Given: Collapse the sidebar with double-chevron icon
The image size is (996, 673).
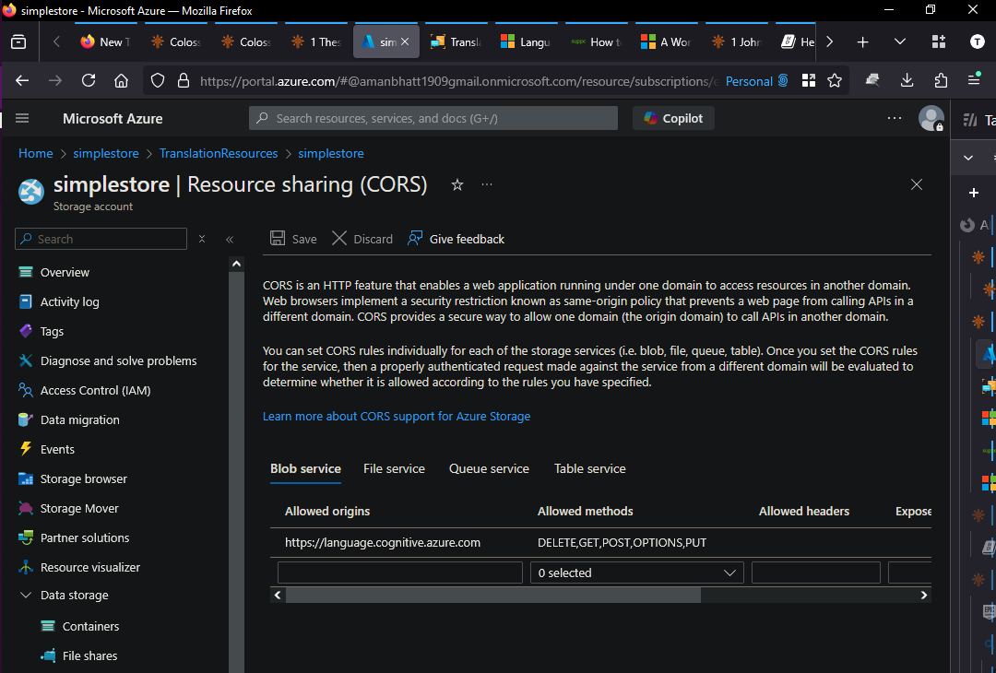Looking at the screenshot, I should point(230,240).
